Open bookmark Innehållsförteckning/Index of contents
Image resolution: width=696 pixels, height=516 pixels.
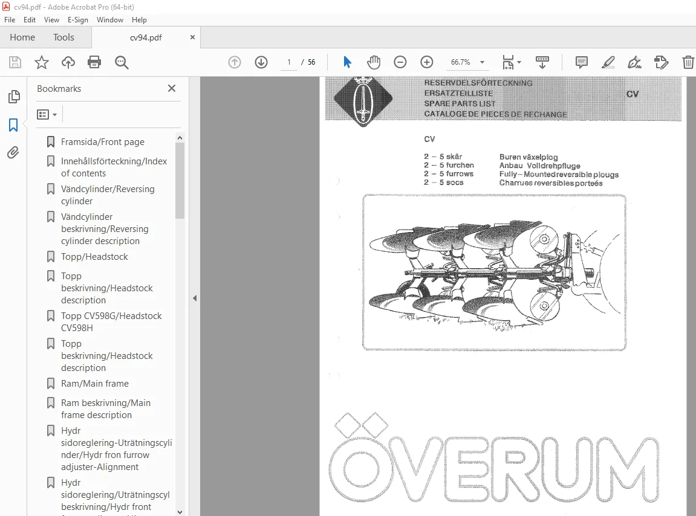[114, 167]
